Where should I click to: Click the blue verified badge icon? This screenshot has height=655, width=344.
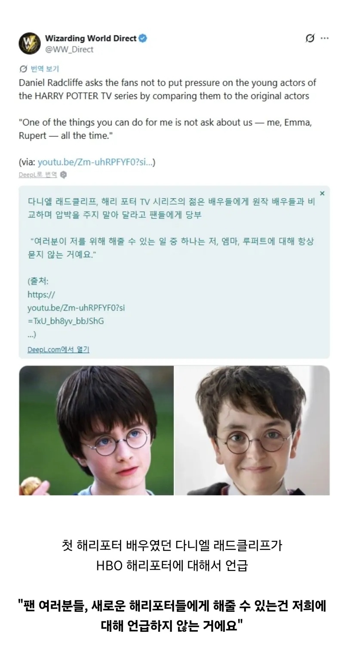pos(143,38)
